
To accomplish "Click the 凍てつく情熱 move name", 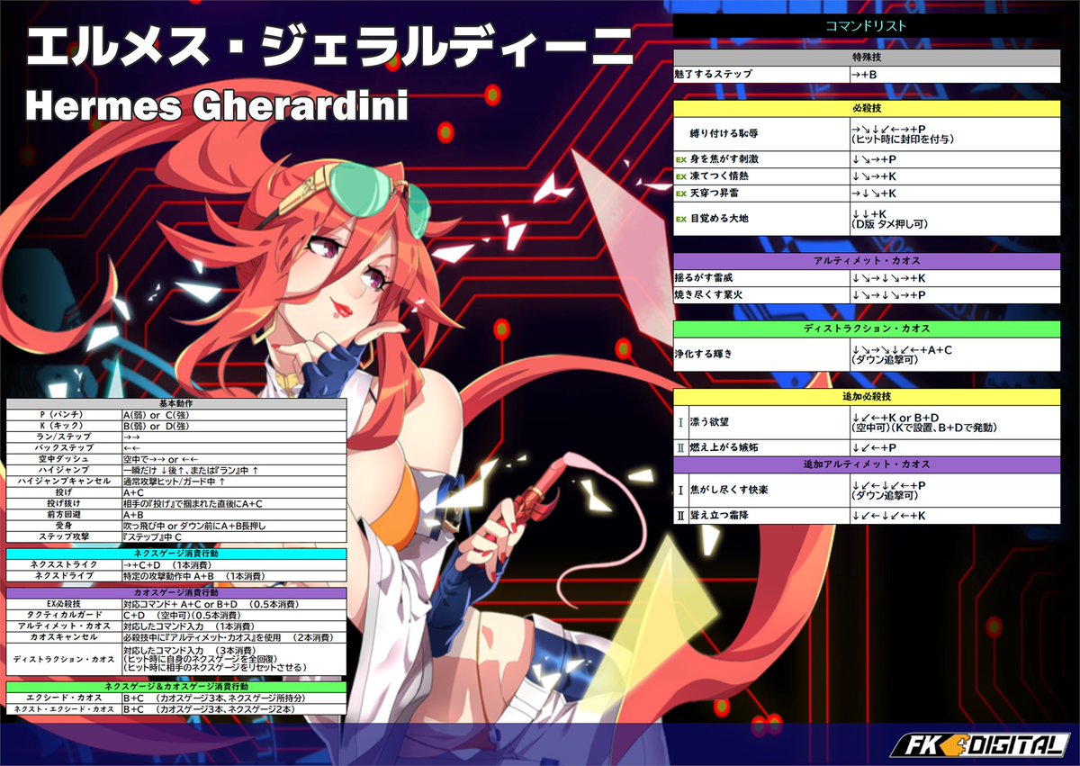I will click(x=718, y=176).
